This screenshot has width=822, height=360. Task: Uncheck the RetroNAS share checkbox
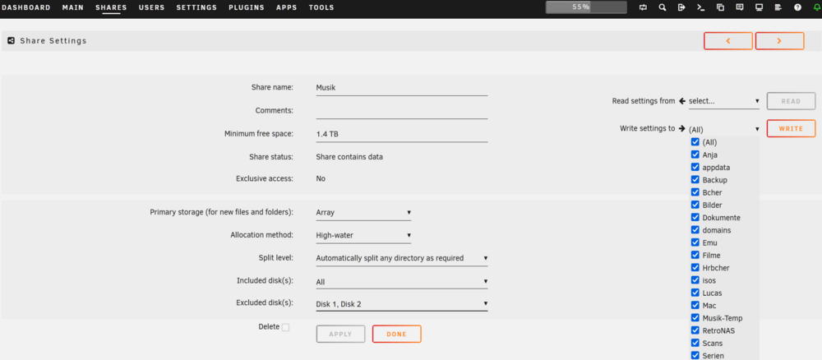point(695,330)
